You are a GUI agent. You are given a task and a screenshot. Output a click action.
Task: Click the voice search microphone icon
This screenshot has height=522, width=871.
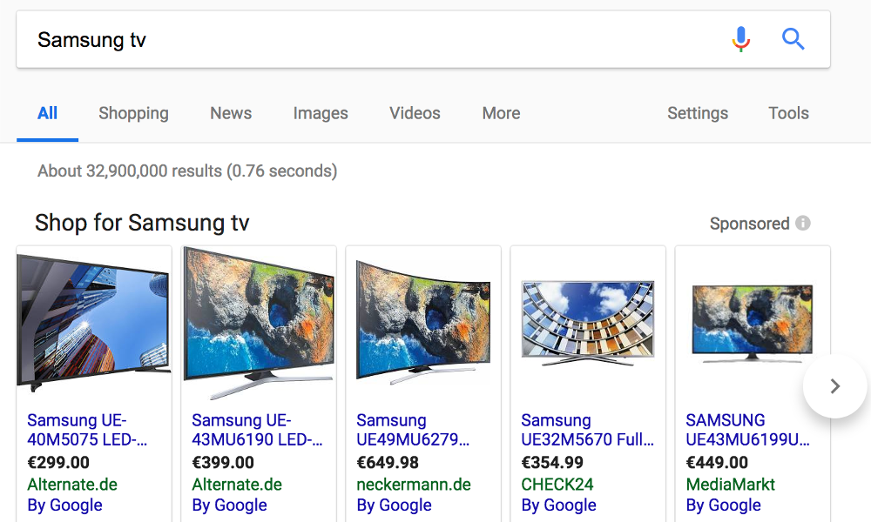[740, 39]
